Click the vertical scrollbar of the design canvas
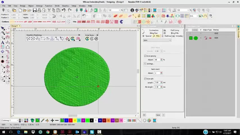This screenshot has height=135, width=240. 138,71
